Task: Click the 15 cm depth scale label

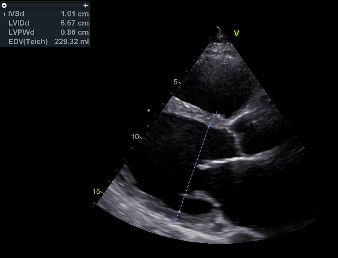Action: 96,192
